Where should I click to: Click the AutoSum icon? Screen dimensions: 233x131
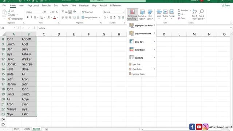[179, 10]
